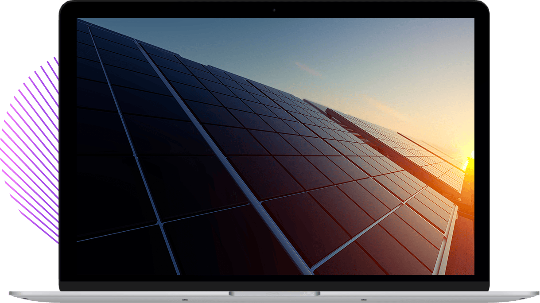This screenshot has width=540, height=303.
Task: Click the solar panel photo on laptop screen
Action: tap(275, 146)
